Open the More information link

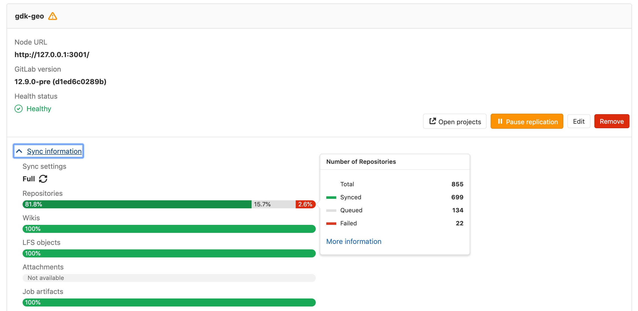pos(354,241)
